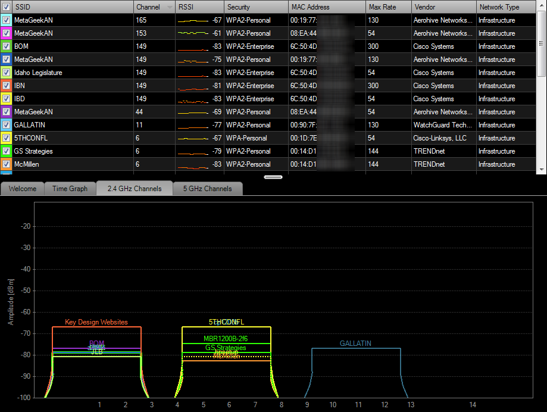The width and height of the screenshot is (547, 412).
Task: Open the Time Graph tab
Action: tap(70, 188)
